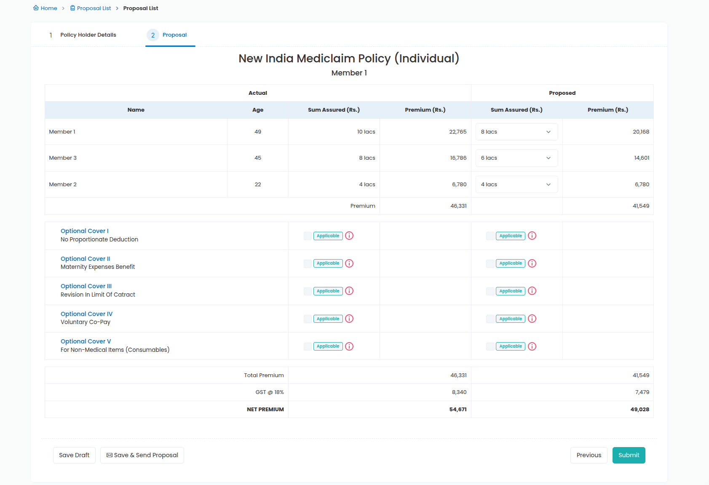Tick Optional Cover I checkbox under Proposed
Viewport: 709px width, 485px height.
point(490,236)
